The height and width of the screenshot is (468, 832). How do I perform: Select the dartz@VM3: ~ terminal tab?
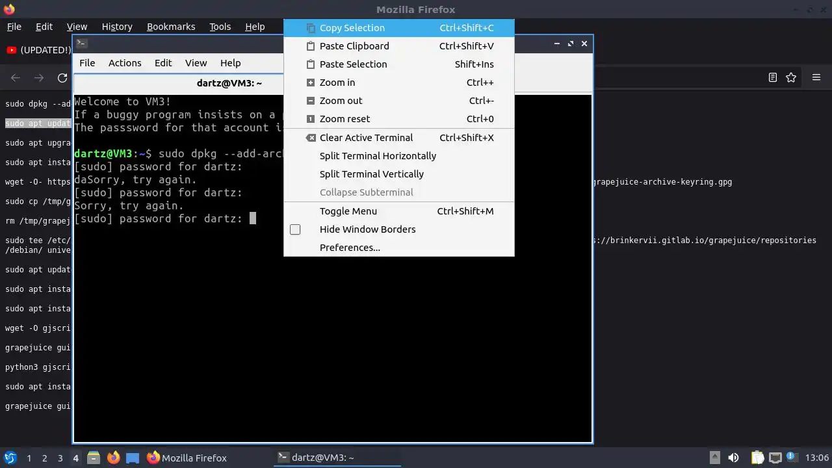[x=229, y=83]
